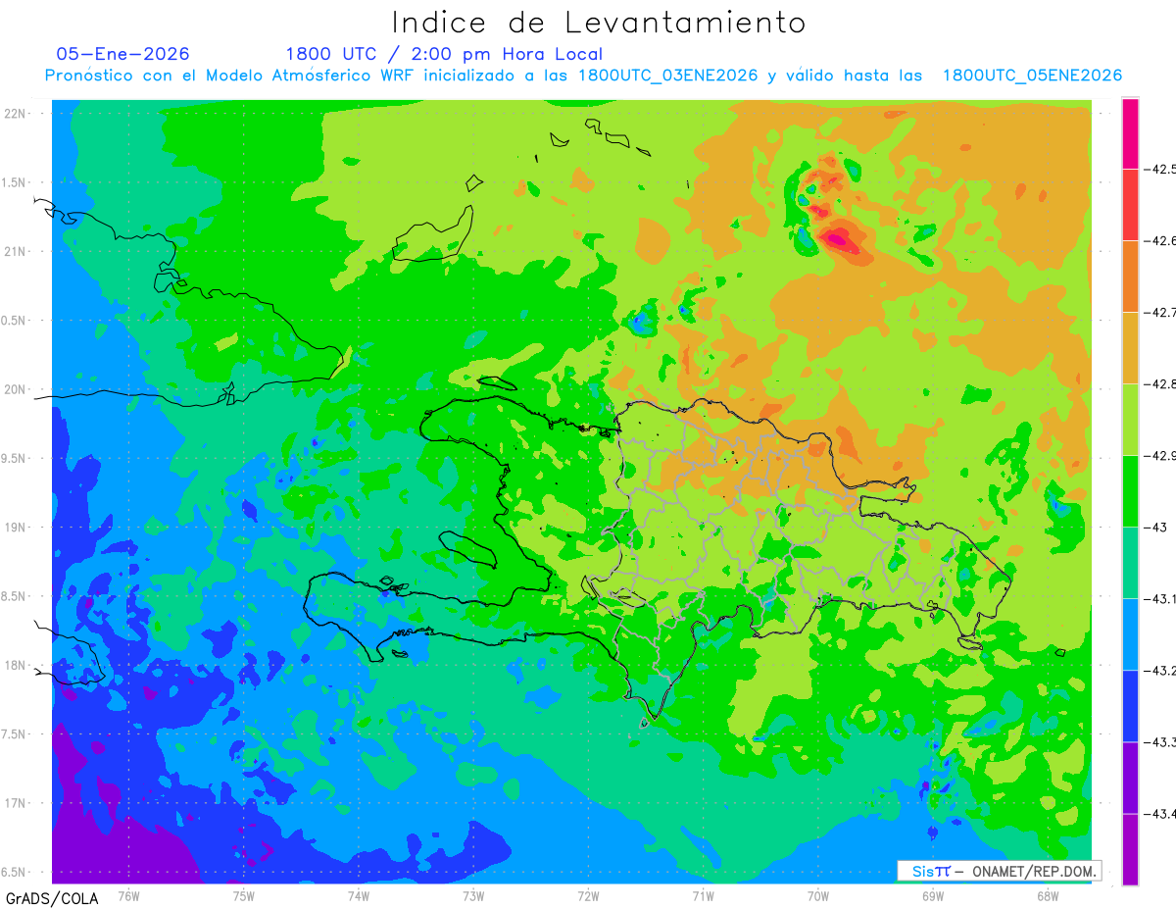Pick the dark orange swatch between -42.6 and -42.7
This screenshot has width=1176, height=909.
coord(1130,277)
